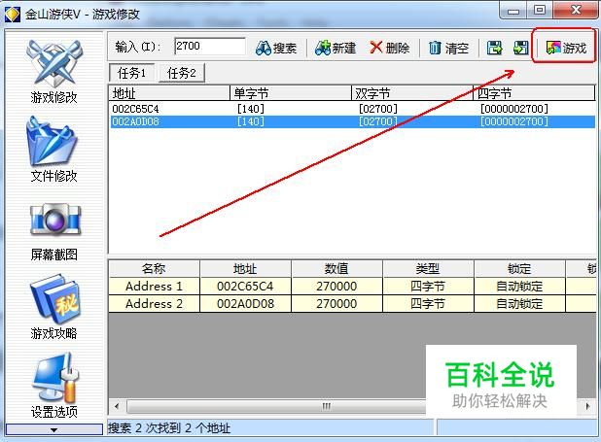This screenshot has width=601, height=442.
Task: Expand the sidebar down arrow below 设置选项
Action: 54,429
